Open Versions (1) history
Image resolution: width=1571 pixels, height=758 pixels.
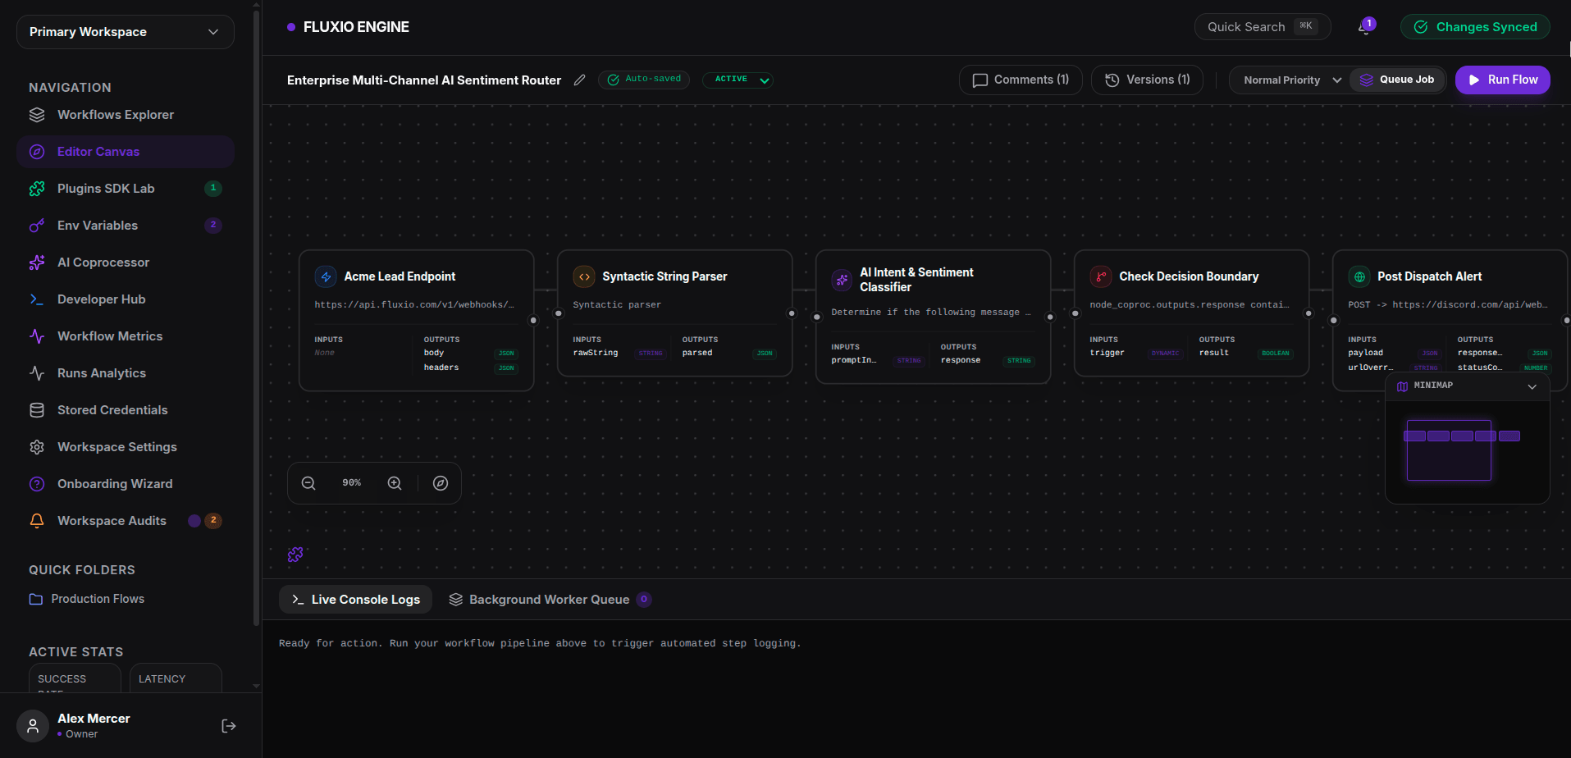(1147, 80)
